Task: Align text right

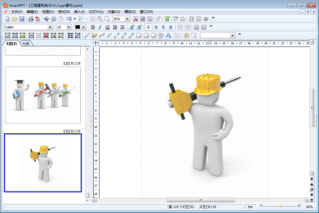Action: point(156,27)
